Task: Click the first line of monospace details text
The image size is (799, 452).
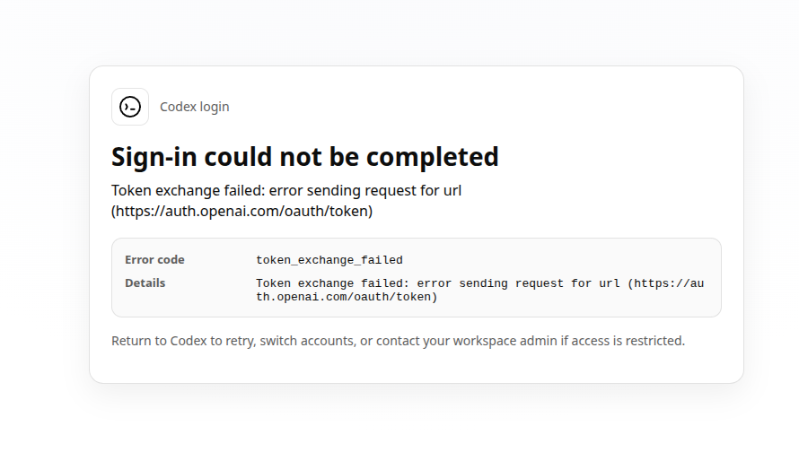Action: point(479,283)
